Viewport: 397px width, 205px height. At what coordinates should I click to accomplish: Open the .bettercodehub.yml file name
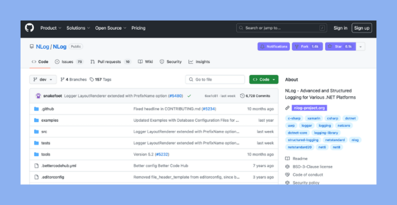[x=59, y=166]
